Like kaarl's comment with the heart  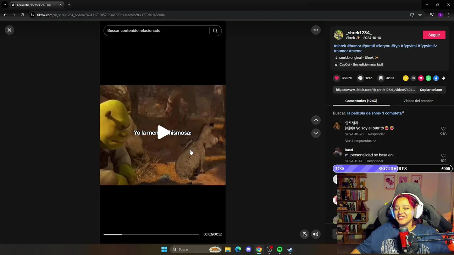(x=443, y=156)
